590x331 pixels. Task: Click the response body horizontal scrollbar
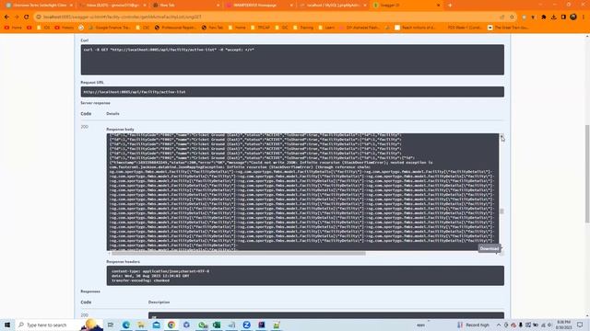239,254
